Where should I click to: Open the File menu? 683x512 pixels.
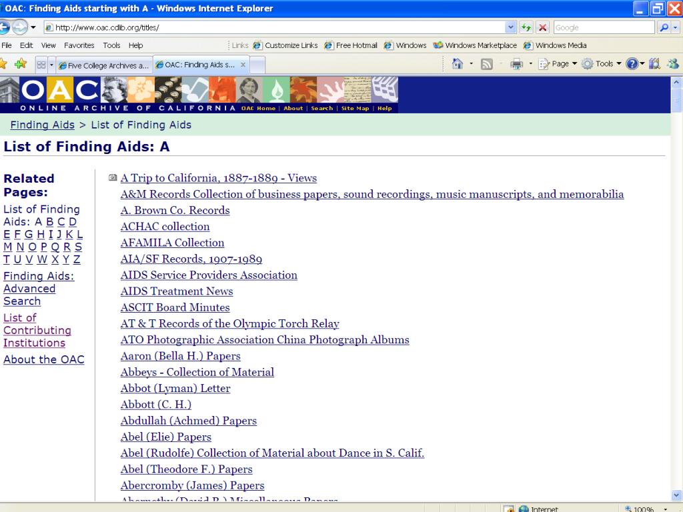click(x=7, y=45)
